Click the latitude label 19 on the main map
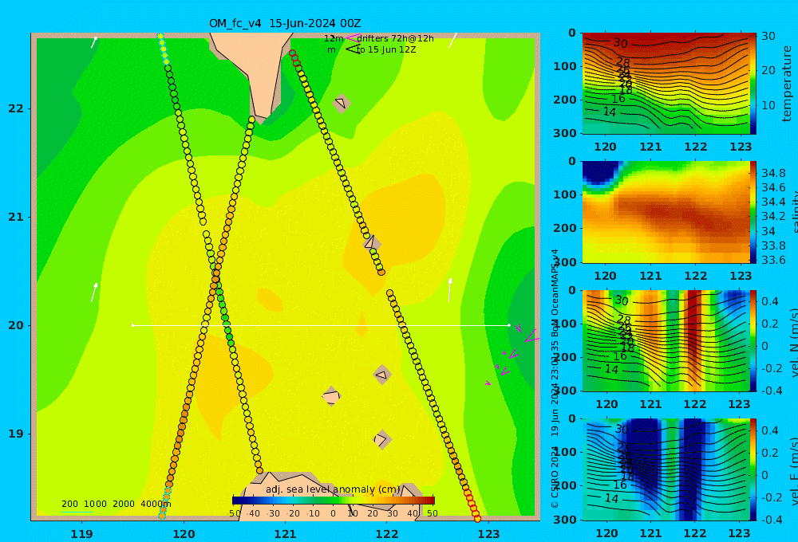Image resolution: width=798 pixels, height=542 pixels. (x=16, y=434)
